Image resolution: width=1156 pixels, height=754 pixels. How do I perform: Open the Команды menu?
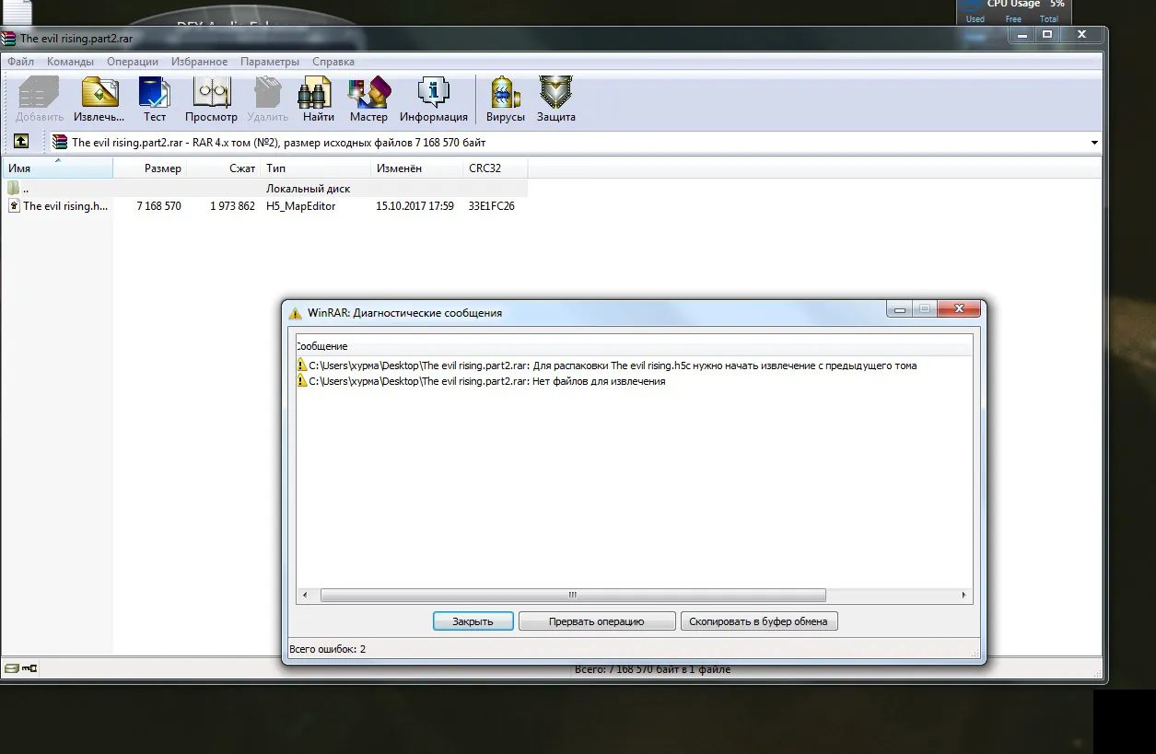pyautogui.click(x=70, y=62)
